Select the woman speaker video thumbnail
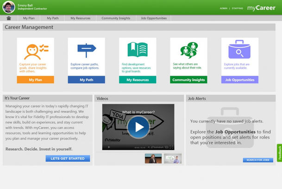 (x=153, y=159)
